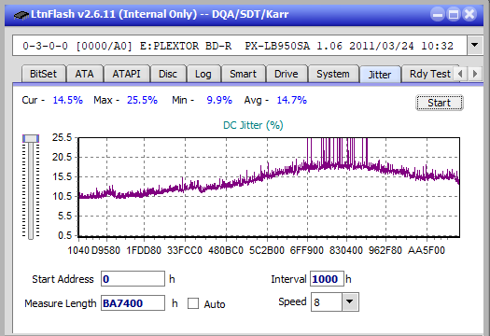Screen dimensions: 490x336
Task: Click the Speed combo box value 8
Action: pyautogui.click(x=327, y=301)
